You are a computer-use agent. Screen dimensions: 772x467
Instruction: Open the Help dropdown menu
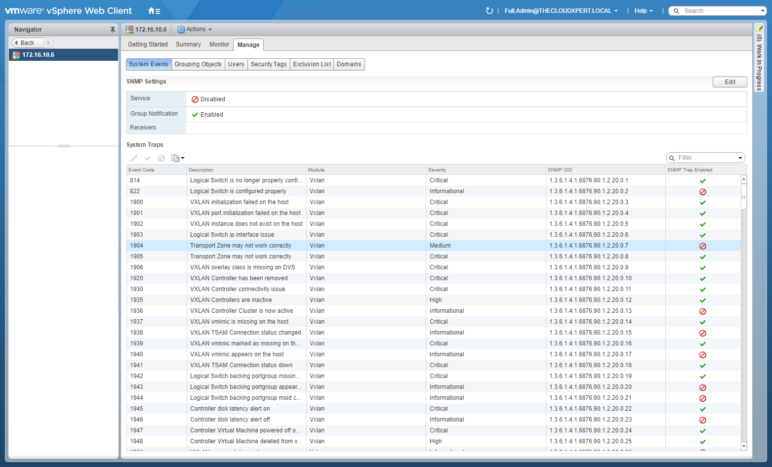[643, 11]
